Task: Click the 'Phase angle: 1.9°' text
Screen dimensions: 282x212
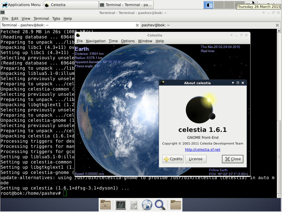Action: (x=87, y=66)
